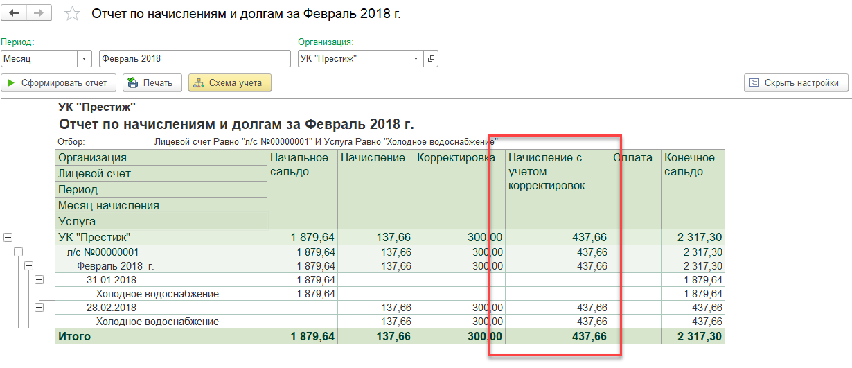Click the Месяц period type field

(39, 59)
